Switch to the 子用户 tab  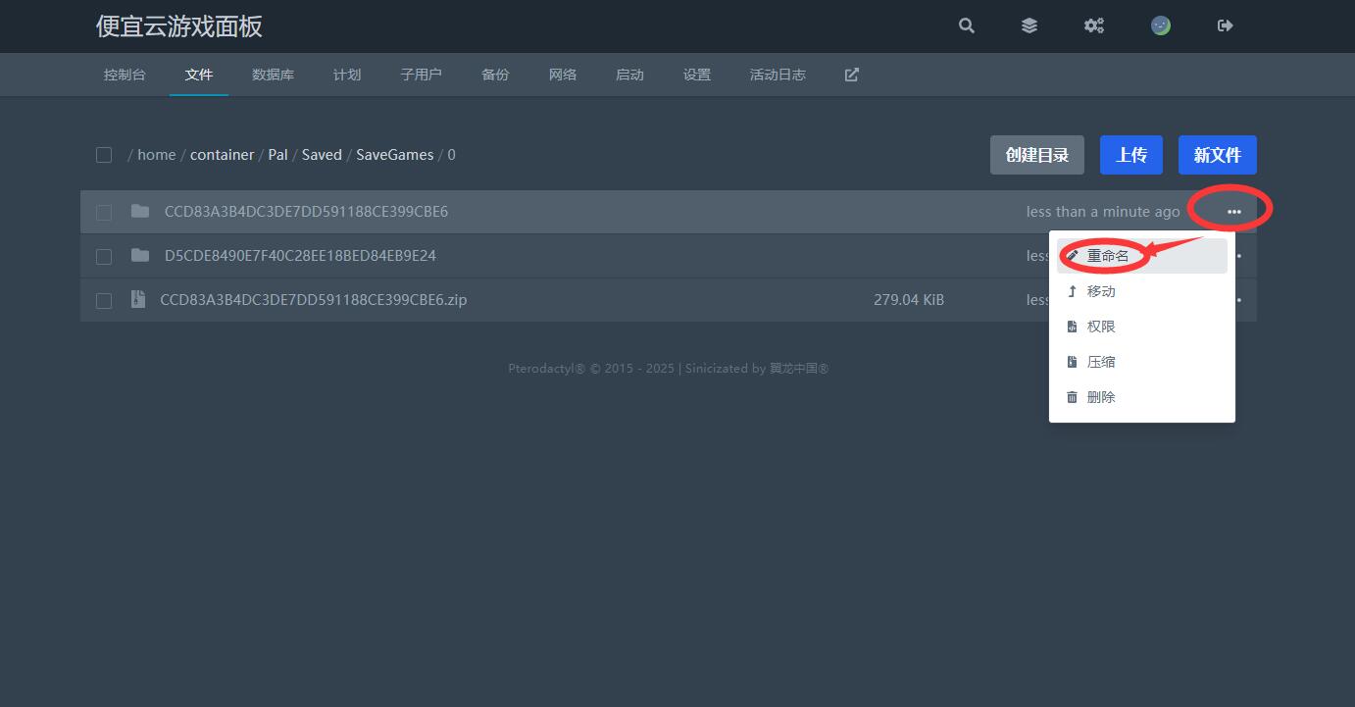421,75
